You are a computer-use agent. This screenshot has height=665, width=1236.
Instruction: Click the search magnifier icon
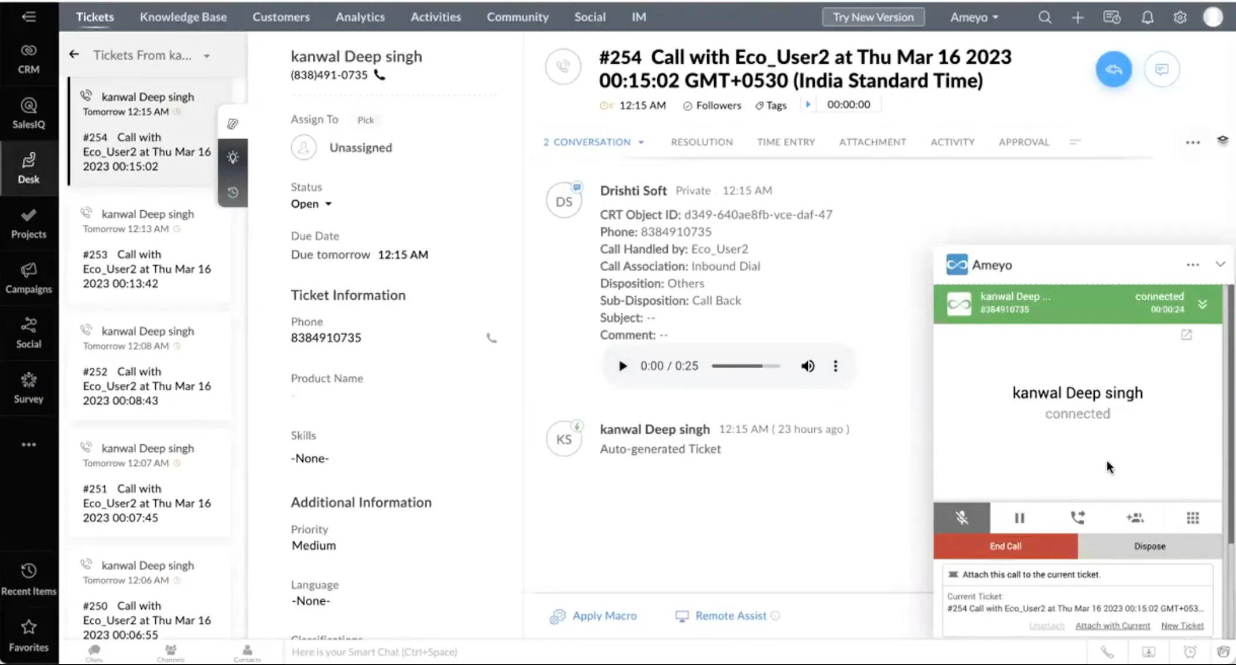point(1044,17)
